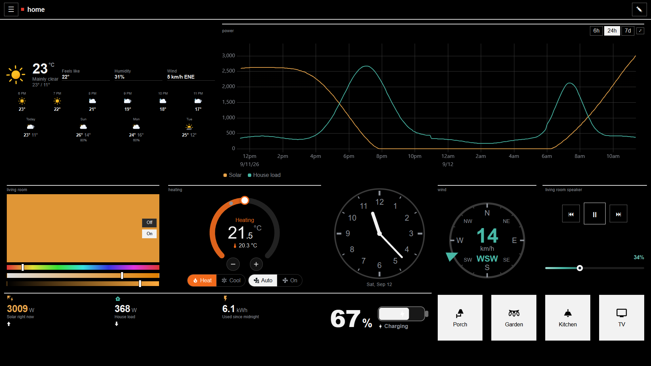This screenshot has height=366, width=651.
Task: Click the 368 W house load reading
Action: point(126,309)
